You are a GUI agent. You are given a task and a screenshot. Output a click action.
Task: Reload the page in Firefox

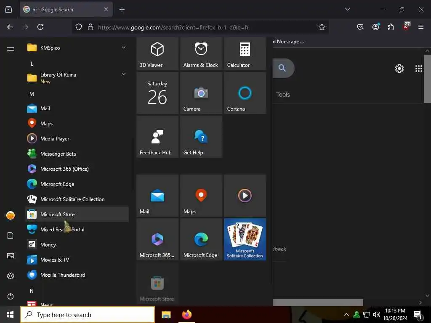(40, 27)
